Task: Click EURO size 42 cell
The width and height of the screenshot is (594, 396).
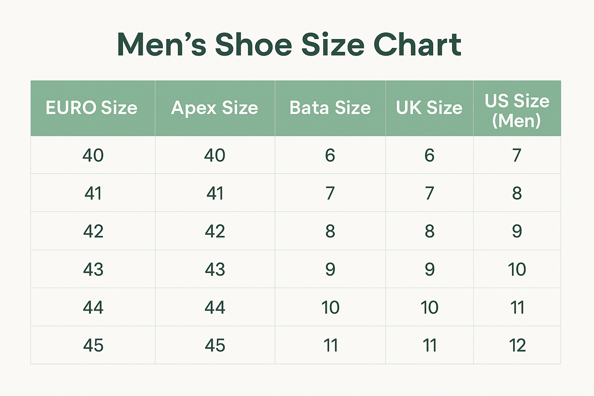Action: pyautogui.click(x=93, y=231)
